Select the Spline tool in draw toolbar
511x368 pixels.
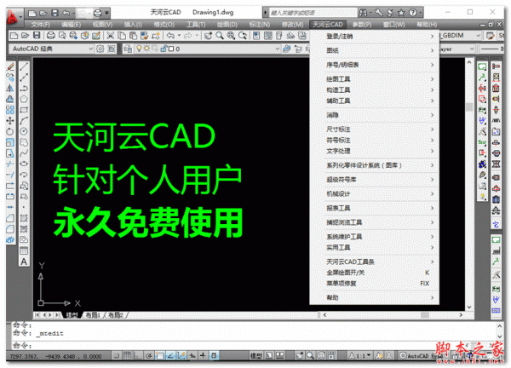click(x=24, y=153)
